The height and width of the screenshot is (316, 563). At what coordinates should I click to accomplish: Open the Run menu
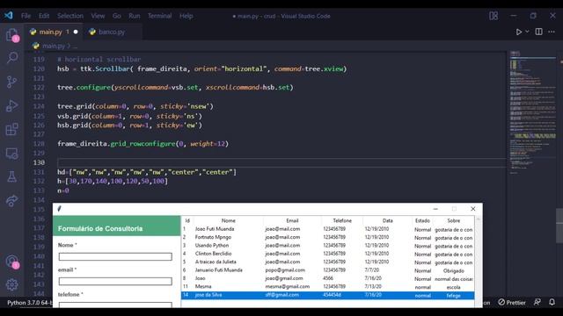point(135,16)
